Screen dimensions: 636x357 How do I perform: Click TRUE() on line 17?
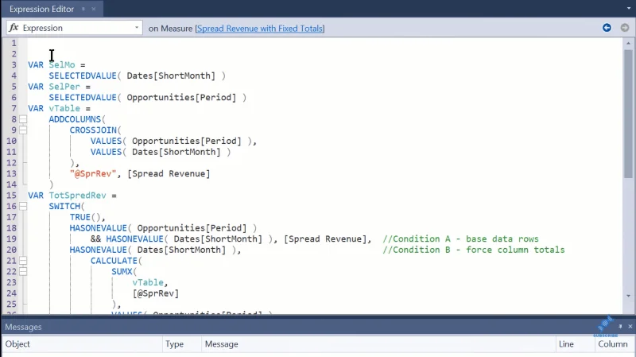pyautogui.click(x=85, y=217)
